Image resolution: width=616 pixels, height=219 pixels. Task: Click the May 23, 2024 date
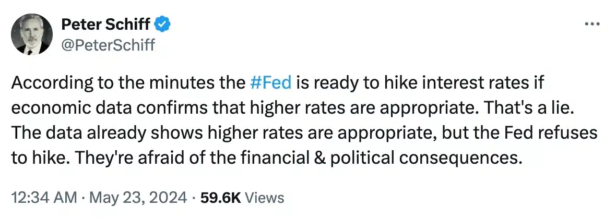[138, 198]
